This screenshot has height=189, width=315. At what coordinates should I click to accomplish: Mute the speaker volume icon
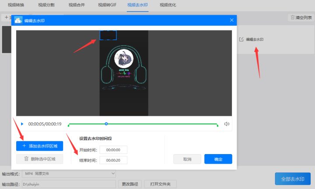click(227, 124)
